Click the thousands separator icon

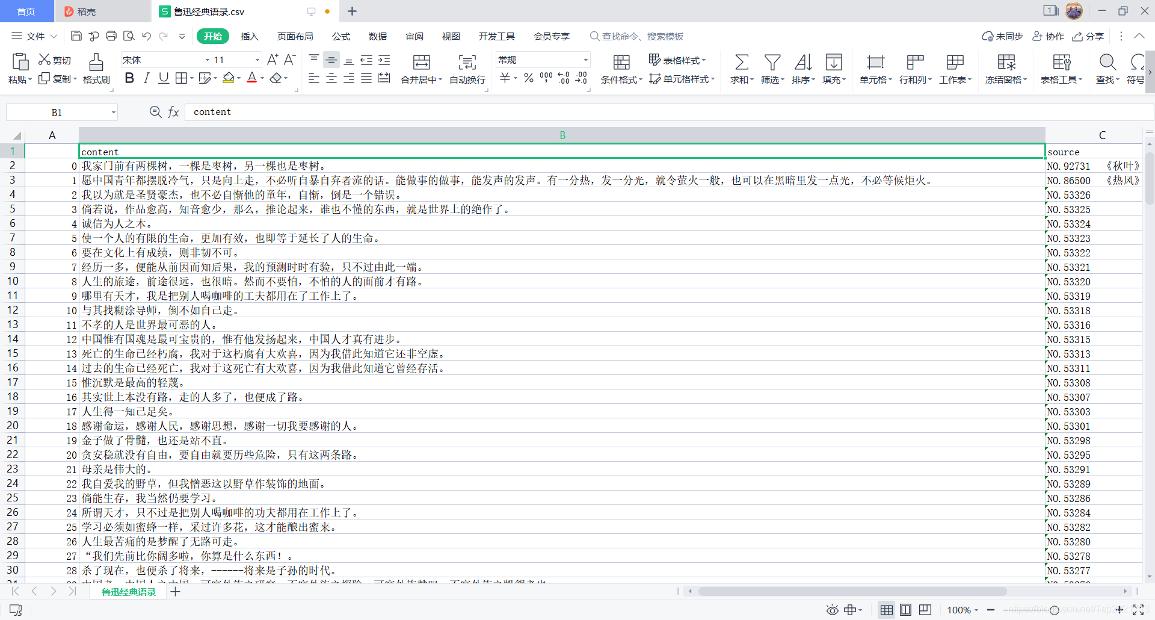click(x=546, y=78)
